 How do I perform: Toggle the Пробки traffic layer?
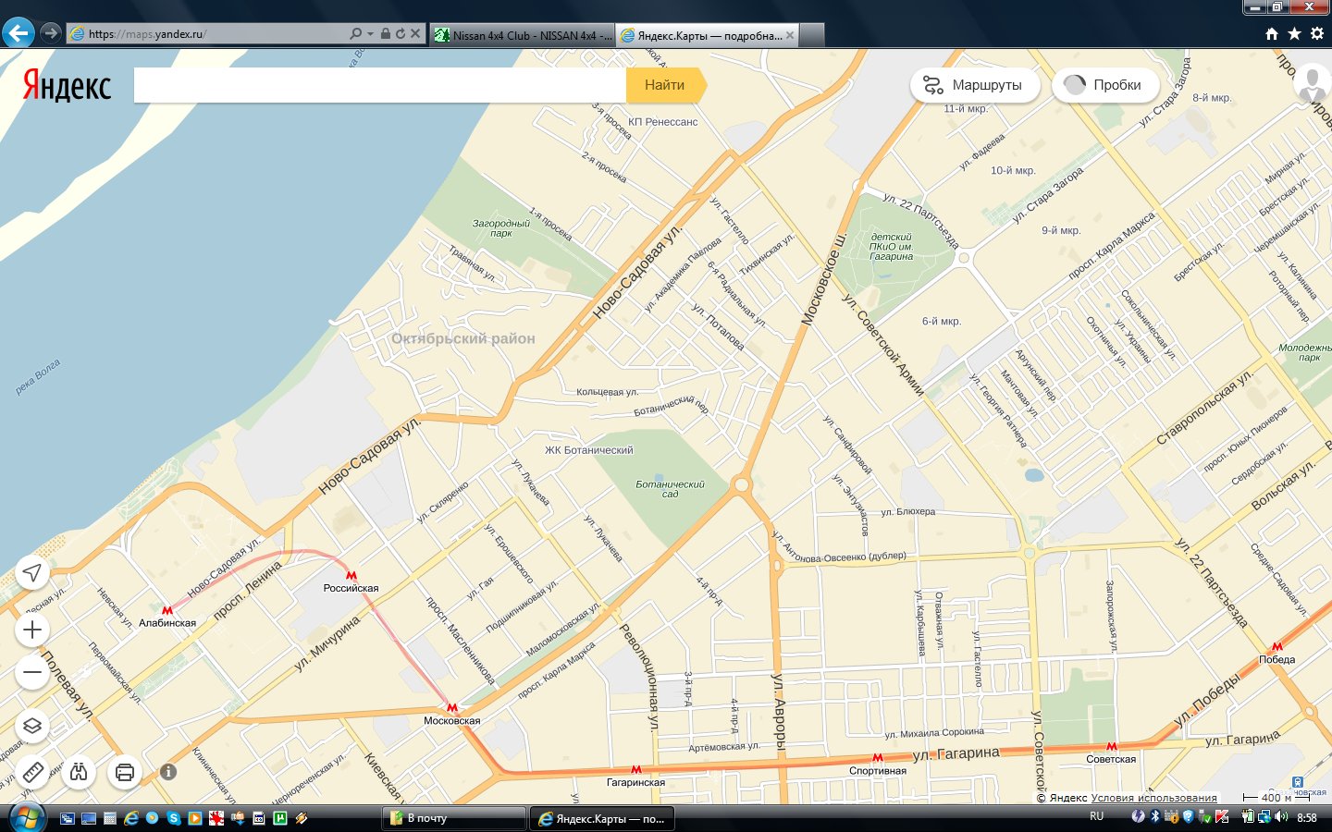[1104, 85]
